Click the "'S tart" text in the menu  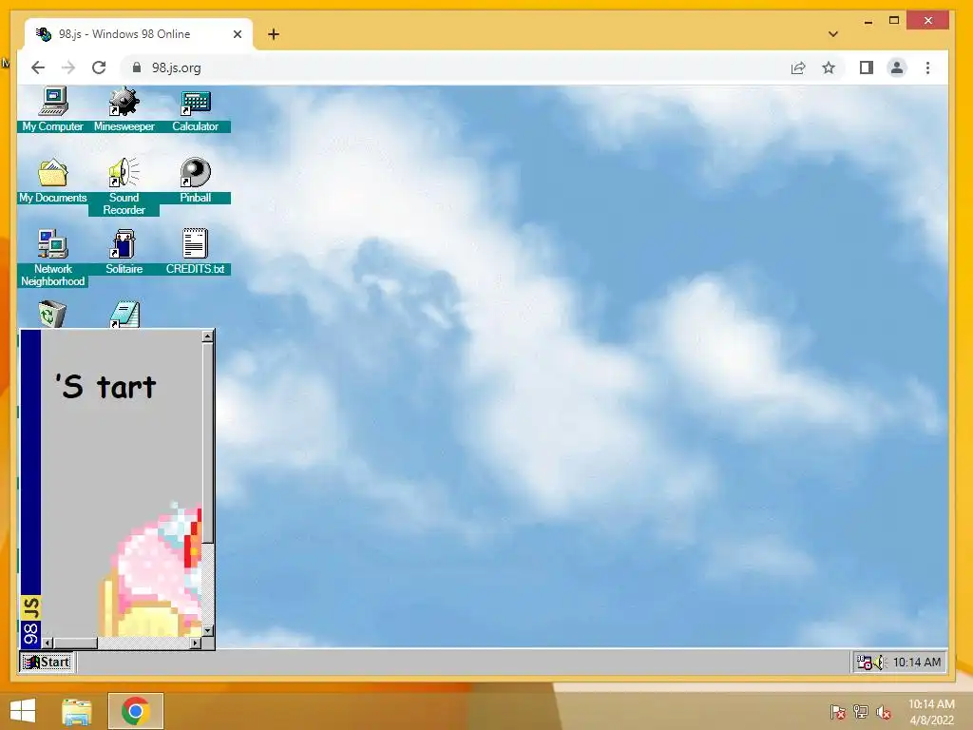105,387
